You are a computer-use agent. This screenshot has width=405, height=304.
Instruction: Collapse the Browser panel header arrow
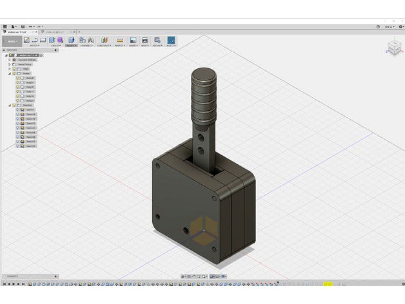pos(4,50)
